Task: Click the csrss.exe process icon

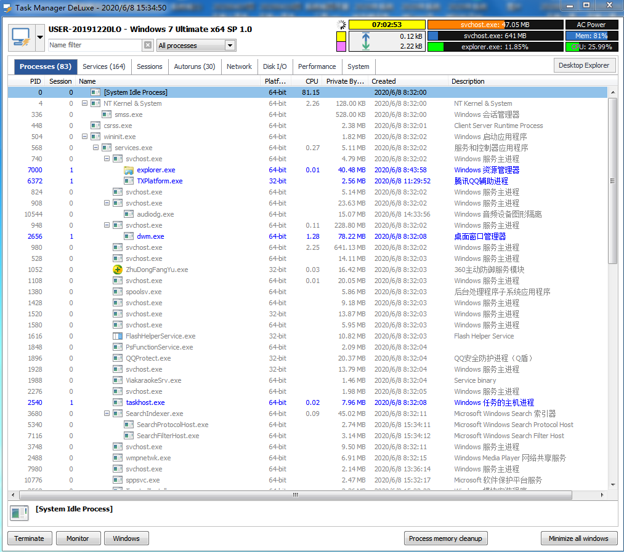Action: point(95,126)
